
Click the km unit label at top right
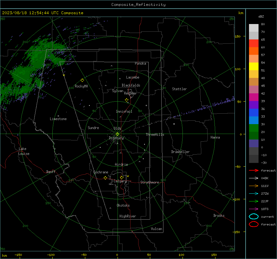coord(241,13)
